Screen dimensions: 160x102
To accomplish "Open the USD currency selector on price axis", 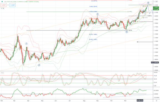I will (x=156, y=2).
